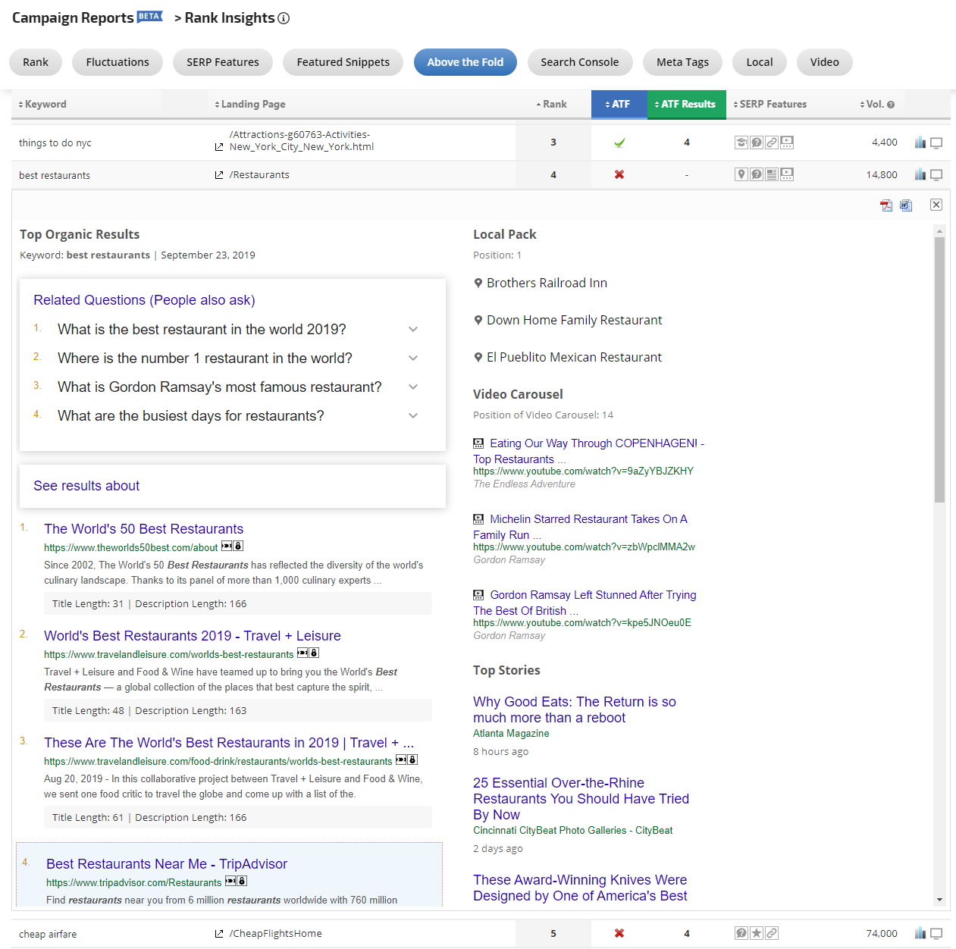Click local pack pin icon for best restaurants
Viewport: 956px width, 949px height.
pos(741,174)
